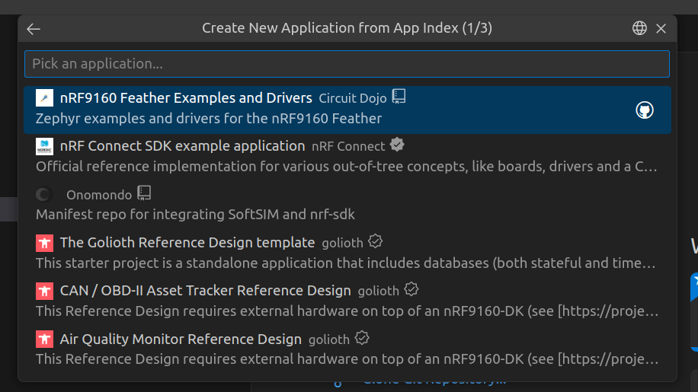Click the CAN / OBD-II Asset Tracker's badge
Image resolution: width=698 pixels, height=392 pixels.
point(411,289)
